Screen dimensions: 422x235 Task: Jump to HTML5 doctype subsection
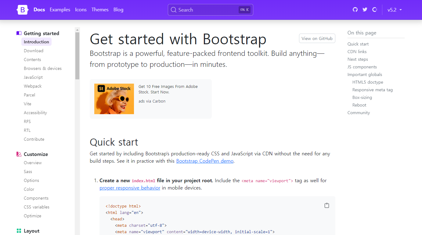368,82
